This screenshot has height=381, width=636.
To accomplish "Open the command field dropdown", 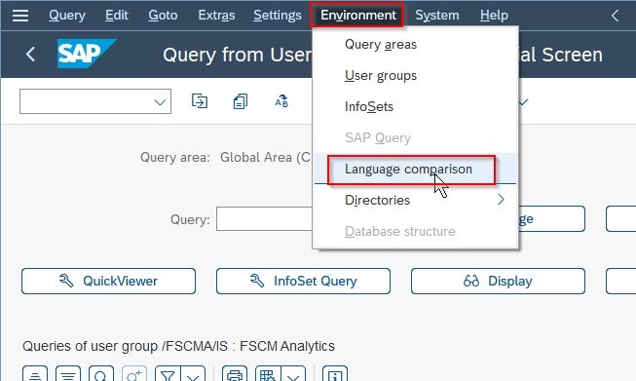I will (x=160, y=102).
